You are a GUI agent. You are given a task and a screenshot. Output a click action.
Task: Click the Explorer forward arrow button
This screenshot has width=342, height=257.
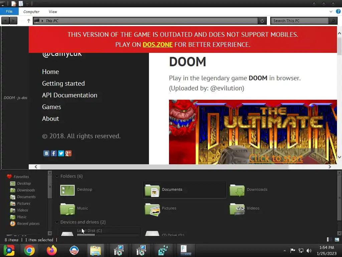pyautogui.click(x=13, y=21)
